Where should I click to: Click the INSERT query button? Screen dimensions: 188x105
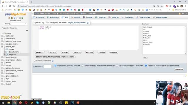[x=65, y=52]
